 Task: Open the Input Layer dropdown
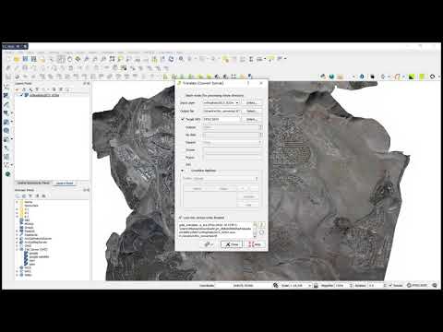tap(221, 102)
